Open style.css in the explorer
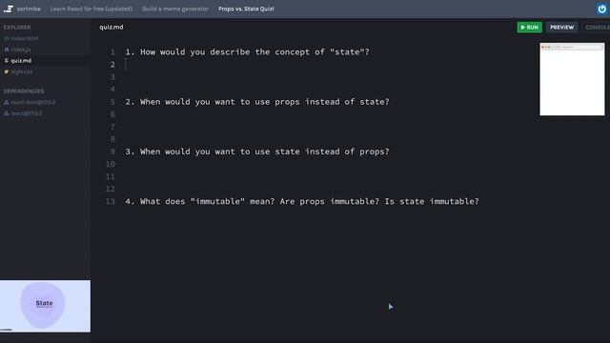The height and width of the screenshot is (343, 610). coord(22,72)
